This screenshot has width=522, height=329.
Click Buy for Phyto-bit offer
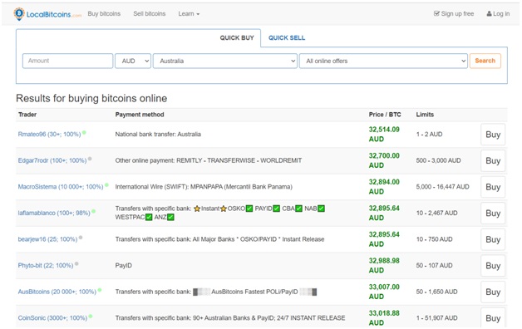[x=493, y=266]
